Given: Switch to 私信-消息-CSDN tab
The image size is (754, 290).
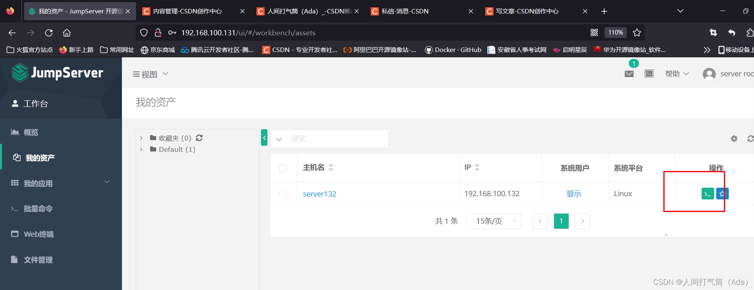Looking at the screenshot, I should (422, 11).
